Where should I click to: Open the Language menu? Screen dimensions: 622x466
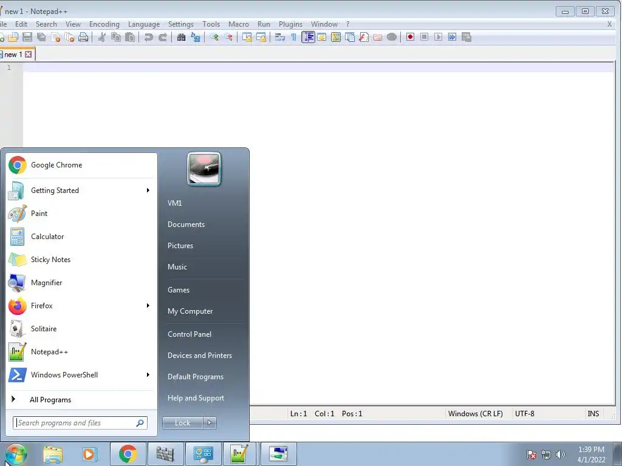[144, 24]
